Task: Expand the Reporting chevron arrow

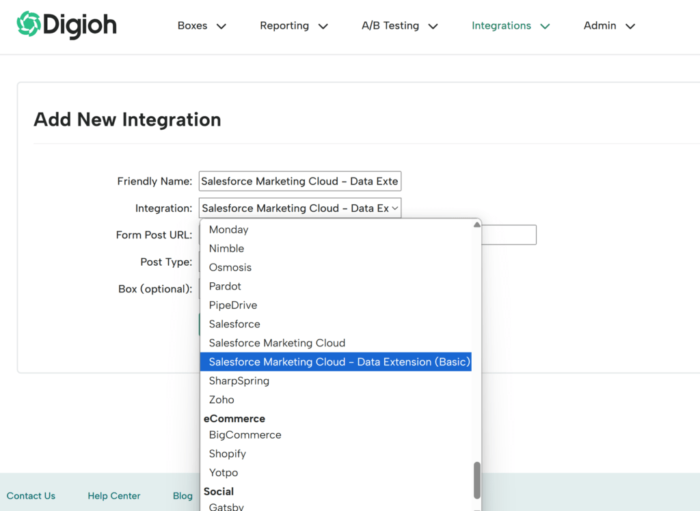Action: pos(323,27)
